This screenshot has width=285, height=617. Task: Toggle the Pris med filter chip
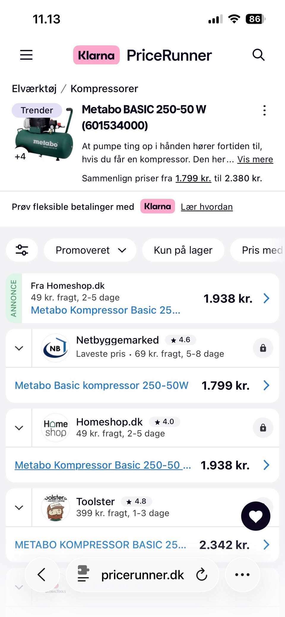click(x=262, y=250)
